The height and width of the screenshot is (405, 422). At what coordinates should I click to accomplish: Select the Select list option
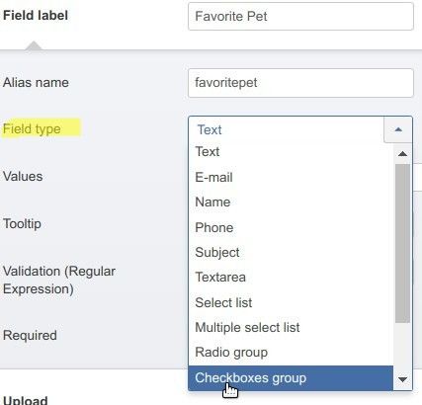(291, 302)
